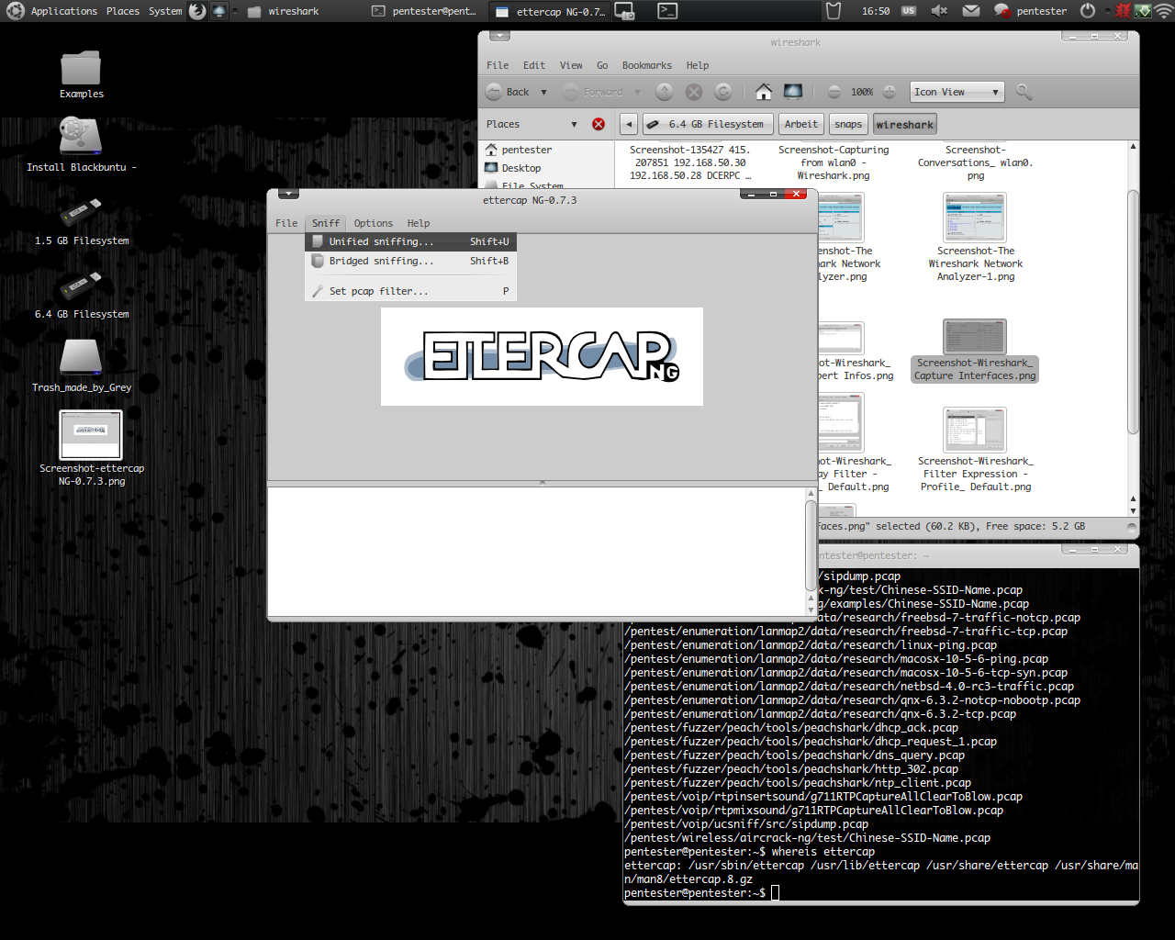Select Screenshot-The Wireshark Network Analyzer-1.png thumbnail
Image resolution: width=1175 pixels, height=940 pixels.
point(975,217)
